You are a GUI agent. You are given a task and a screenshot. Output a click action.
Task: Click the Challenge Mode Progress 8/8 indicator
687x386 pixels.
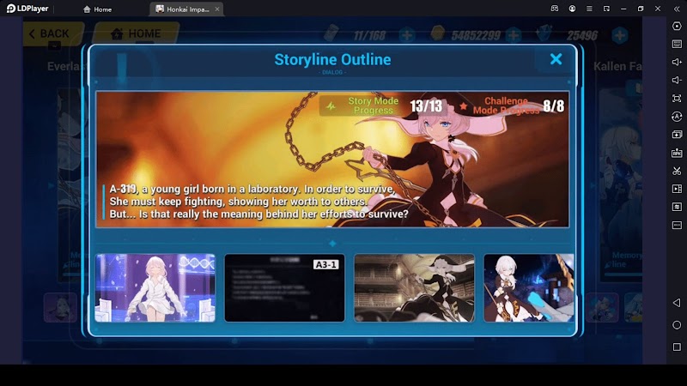tap(512, 106)
